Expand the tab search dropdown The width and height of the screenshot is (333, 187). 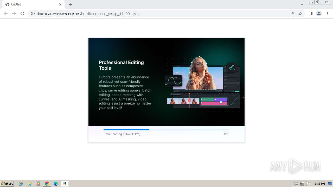coord(302,4)
